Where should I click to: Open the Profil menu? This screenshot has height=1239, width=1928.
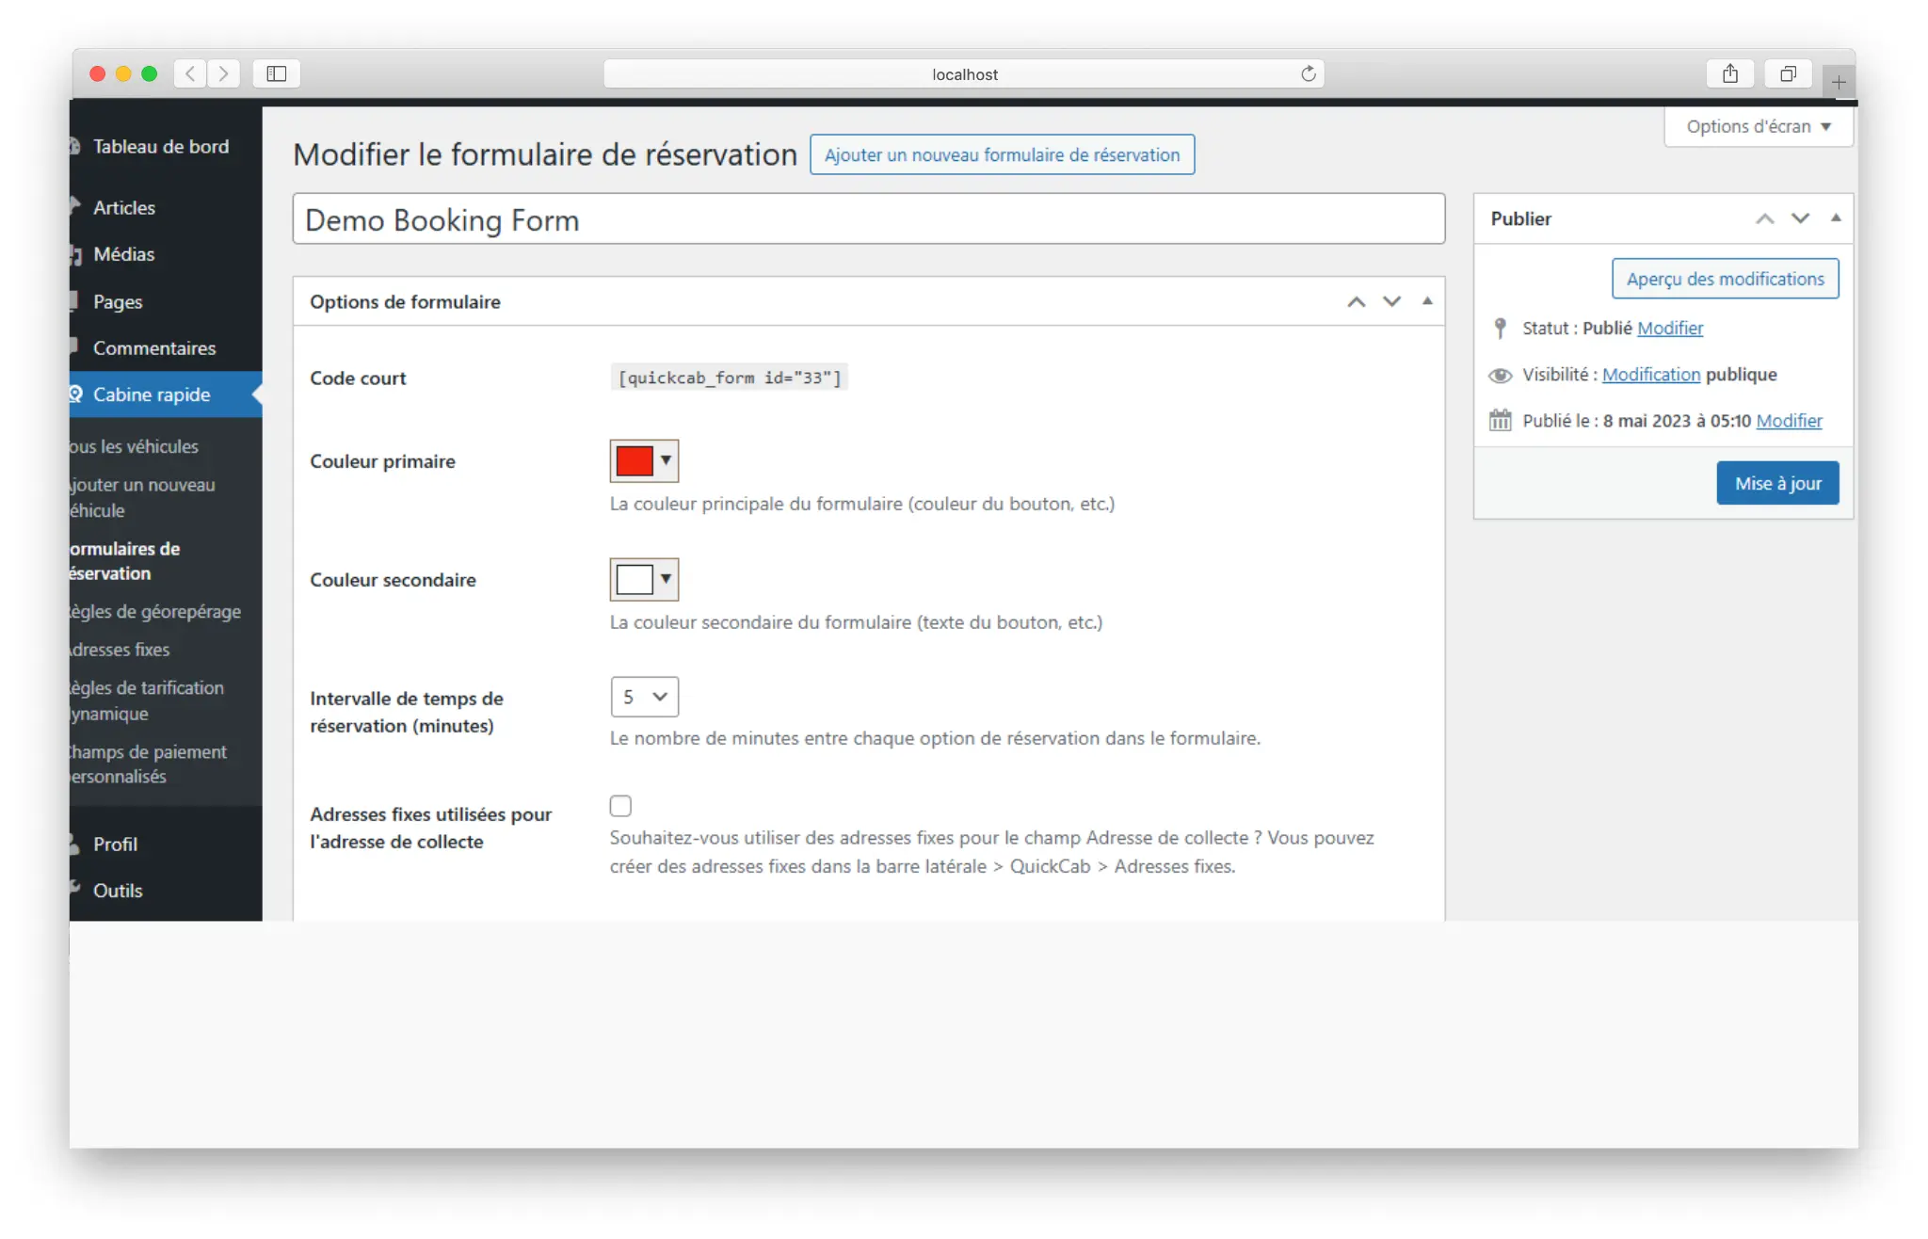(115, 844)
